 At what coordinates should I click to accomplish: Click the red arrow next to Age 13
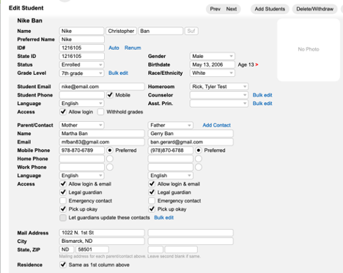click(x=257, y=65)
